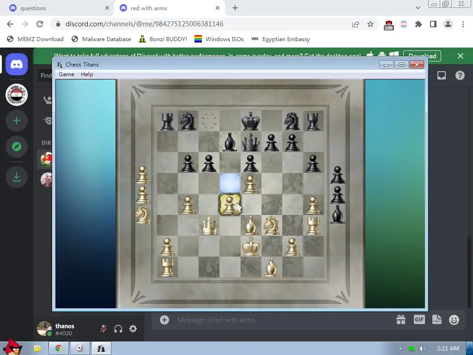Viewport: 473px width, 355px height.
Task: Attach a file with plus button
Action: coord(164,320)
